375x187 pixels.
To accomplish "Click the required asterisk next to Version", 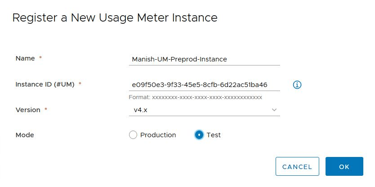I will click(46, 109).
